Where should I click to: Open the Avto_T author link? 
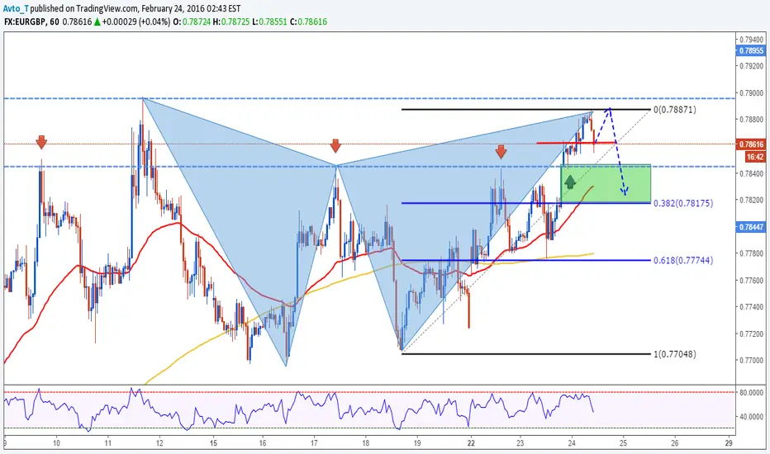(16, 8)
